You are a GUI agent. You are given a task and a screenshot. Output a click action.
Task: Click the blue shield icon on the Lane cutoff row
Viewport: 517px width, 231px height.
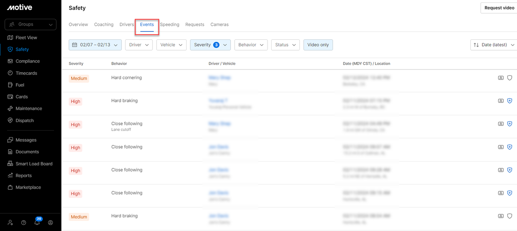[509, 124]
